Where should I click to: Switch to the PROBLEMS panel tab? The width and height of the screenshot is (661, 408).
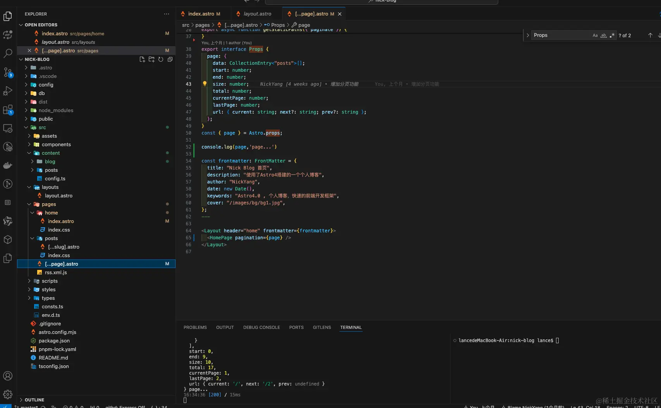pos(195,327)
